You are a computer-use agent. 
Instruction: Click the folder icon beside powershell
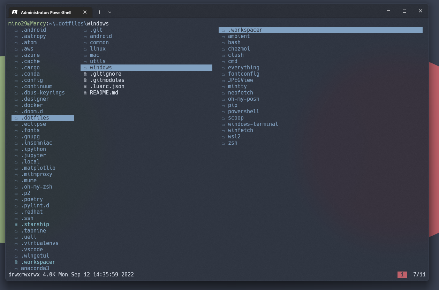tap(223, 112)
